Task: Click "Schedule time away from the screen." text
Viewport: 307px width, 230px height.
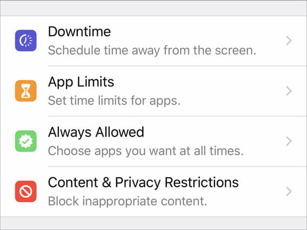Action: (x=152, y=51)
